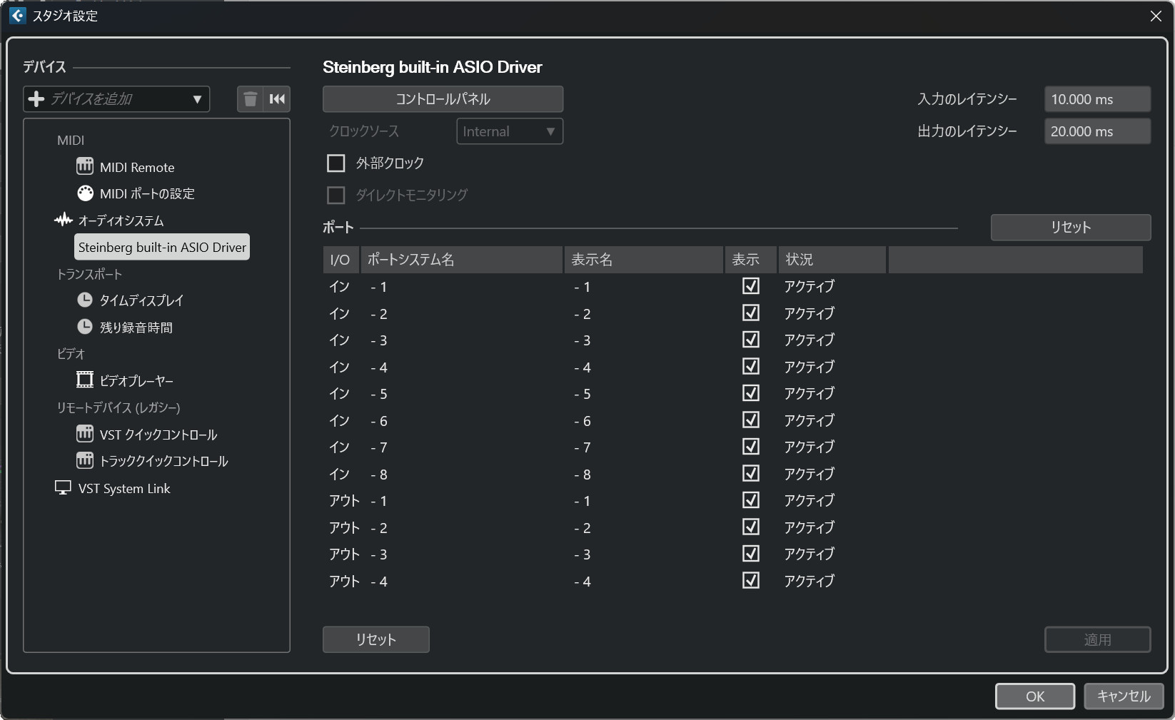Screen dimensions: 1175x720
Task: Click the ポートシステム名 column header
Action: tap(462, 260)
